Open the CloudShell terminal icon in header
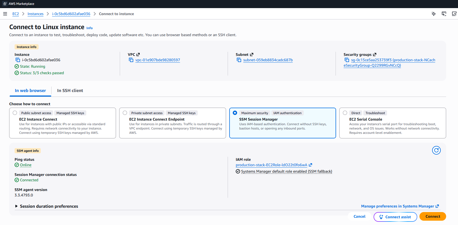This screenshot has height=225, width=458. pos(444,14)
